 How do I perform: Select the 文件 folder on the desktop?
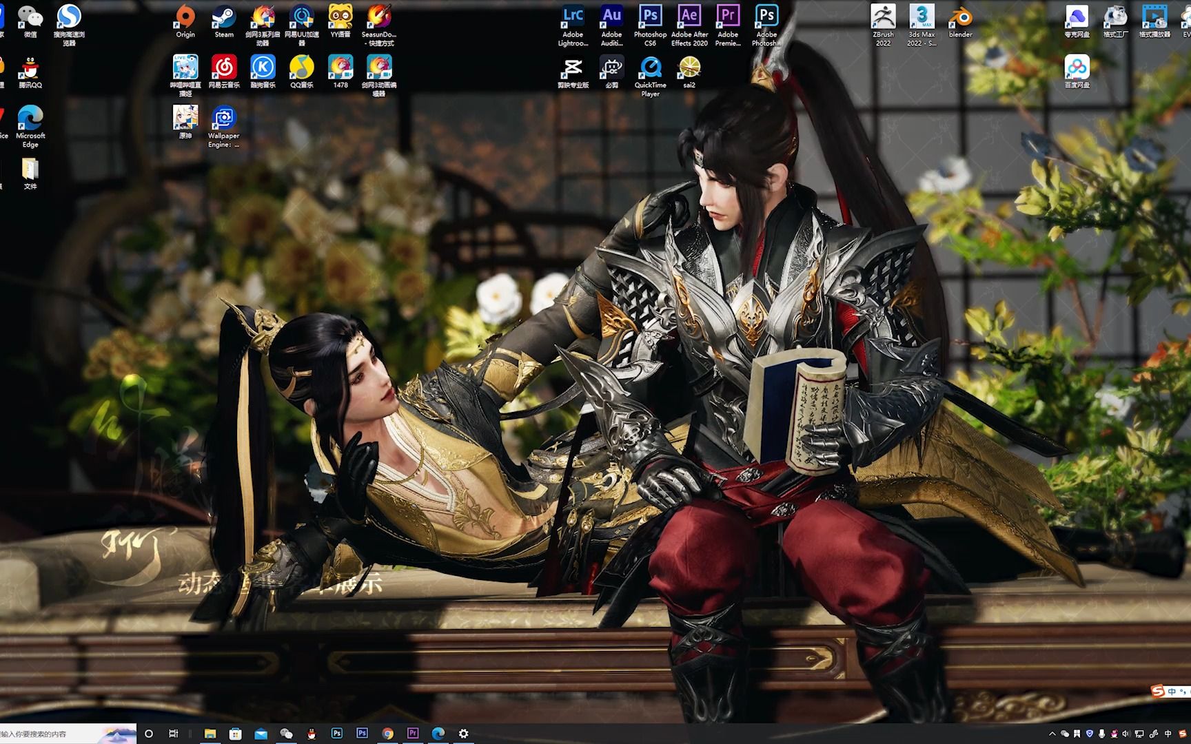(x=30, y=173)
